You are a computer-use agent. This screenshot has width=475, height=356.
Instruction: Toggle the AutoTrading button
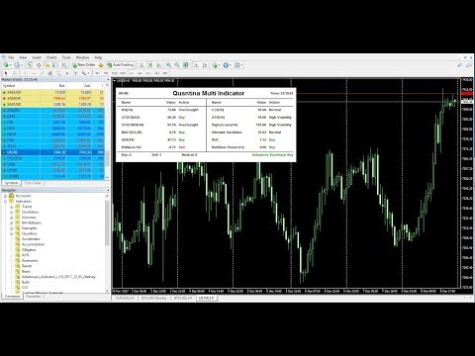click(x=120, y=65)
